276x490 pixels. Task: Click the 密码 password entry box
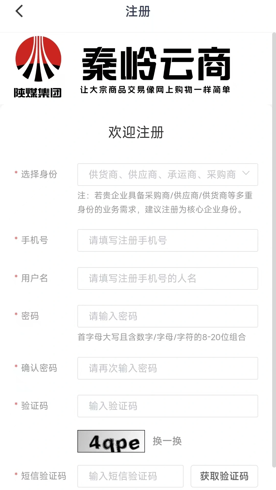[168, 316]
